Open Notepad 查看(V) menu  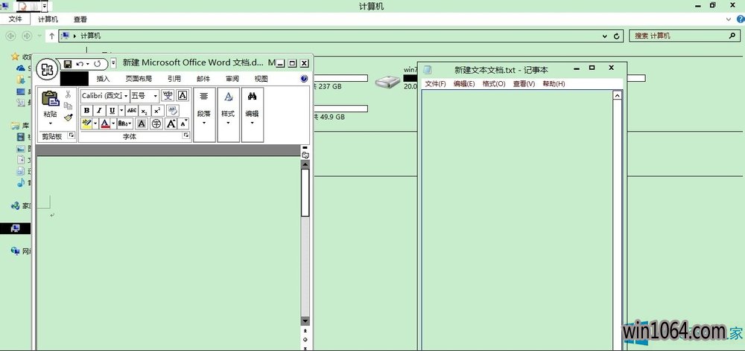524,84
